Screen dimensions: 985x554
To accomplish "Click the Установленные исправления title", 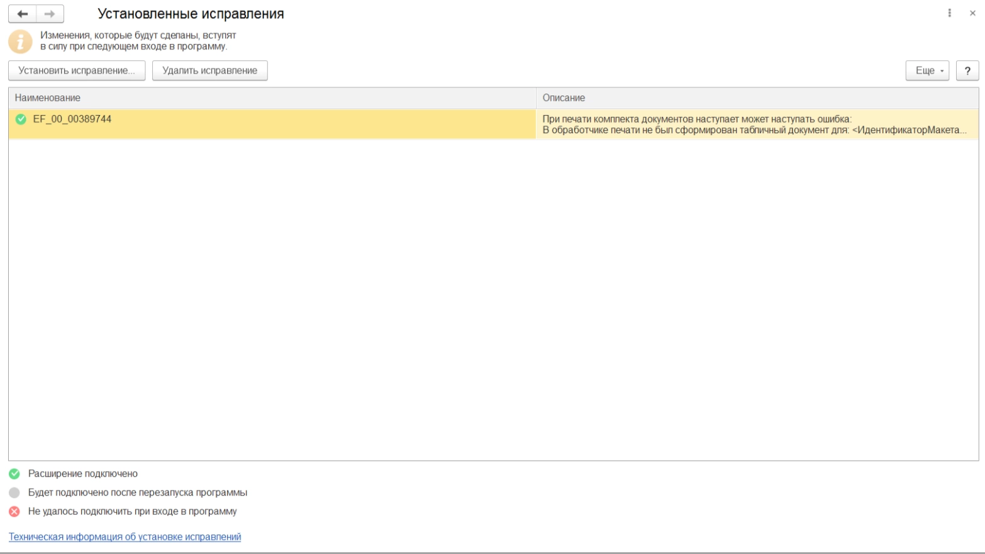I will 191,14.
